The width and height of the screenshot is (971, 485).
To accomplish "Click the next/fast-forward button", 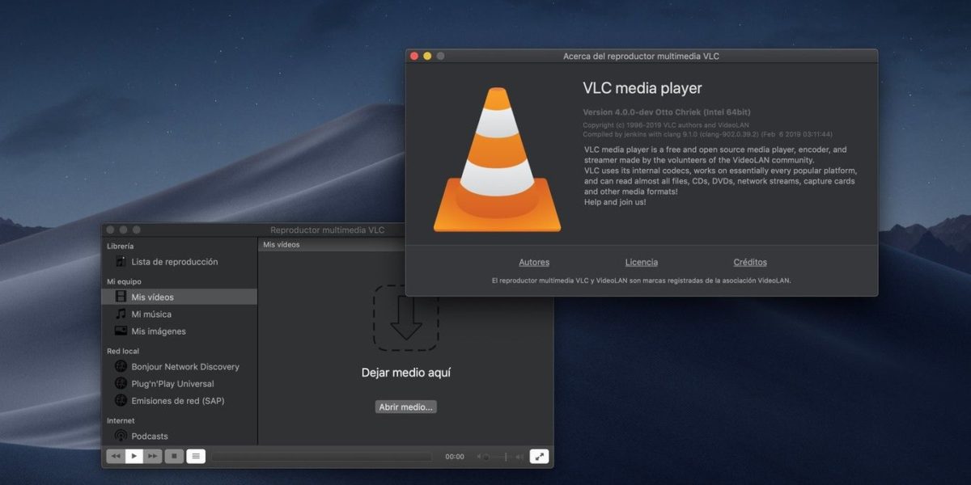I will point(153,456).
